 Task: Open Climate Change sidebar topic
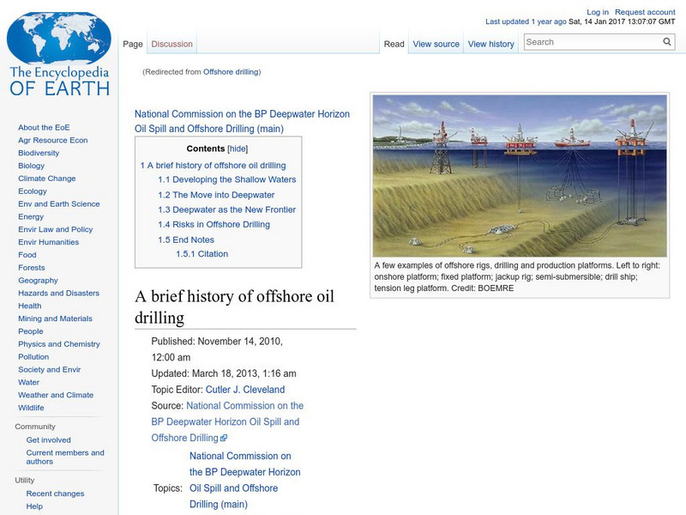coord(47,179)
